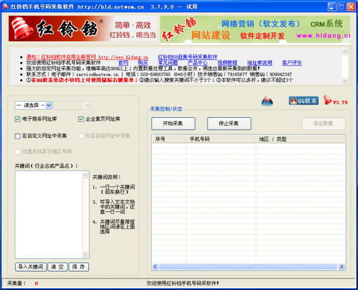Minimize the application window
This screenshot has height=290, width=358.
[x=332, y=7]
